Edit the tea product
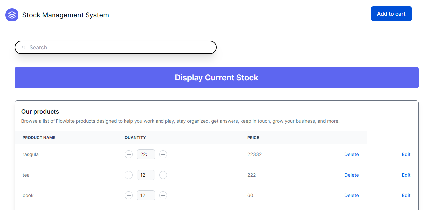This screenshot has width=429, height=210. (406, 175)
